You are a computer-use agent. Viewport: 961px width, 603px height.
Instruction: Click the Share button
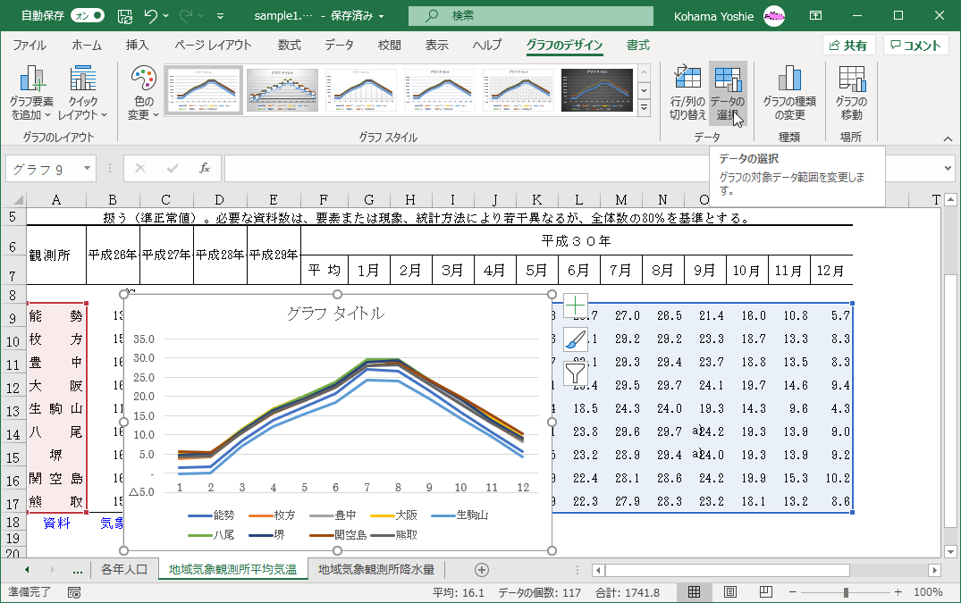(x=848, y=46)
